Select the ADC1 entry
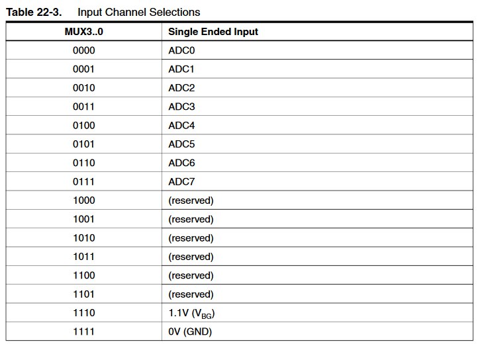482x352 pixels. [x=181, y=69]
